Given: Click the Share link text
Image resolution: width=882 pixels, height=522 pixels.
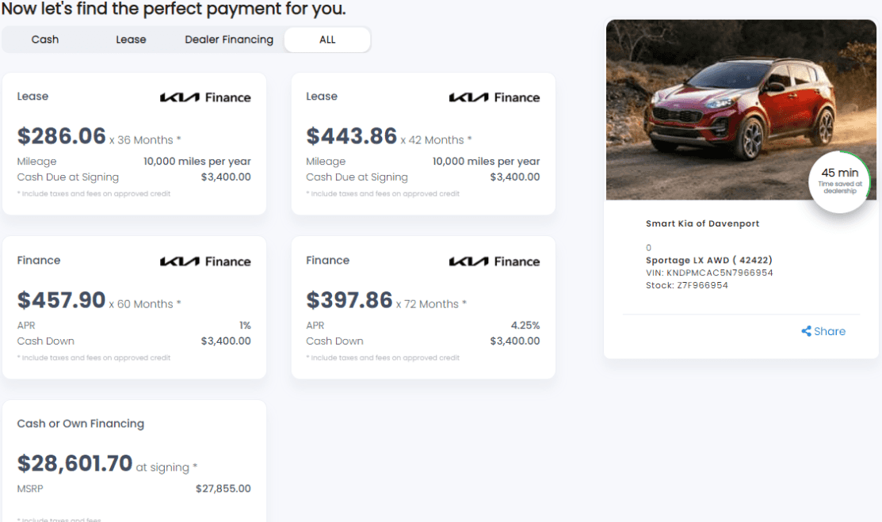Looking at the screenshot, I should 830,332.
